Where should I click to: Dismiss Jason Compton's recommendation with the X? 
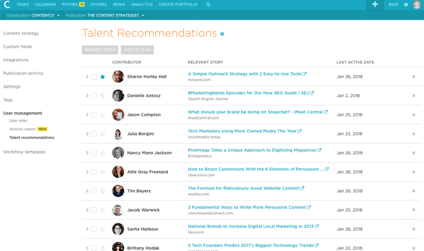click(414, 115)
